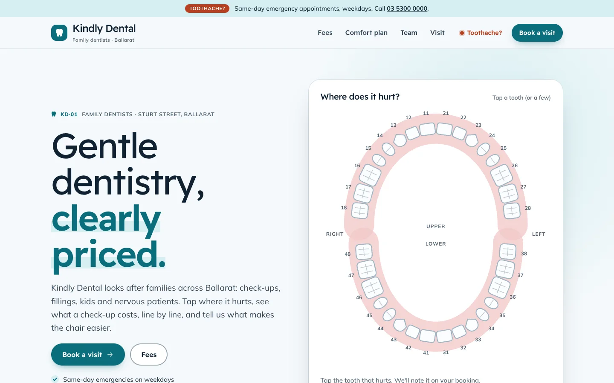Select upper premolar tooth 25

492,160
